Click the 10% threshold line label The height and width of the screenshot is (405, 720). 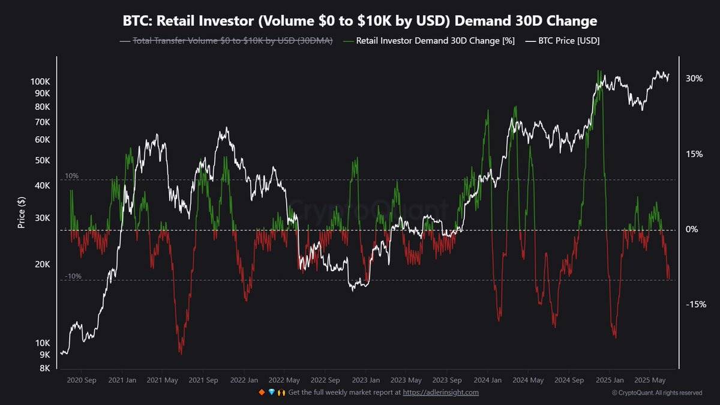pyautogui.click(x=71, y=176)
